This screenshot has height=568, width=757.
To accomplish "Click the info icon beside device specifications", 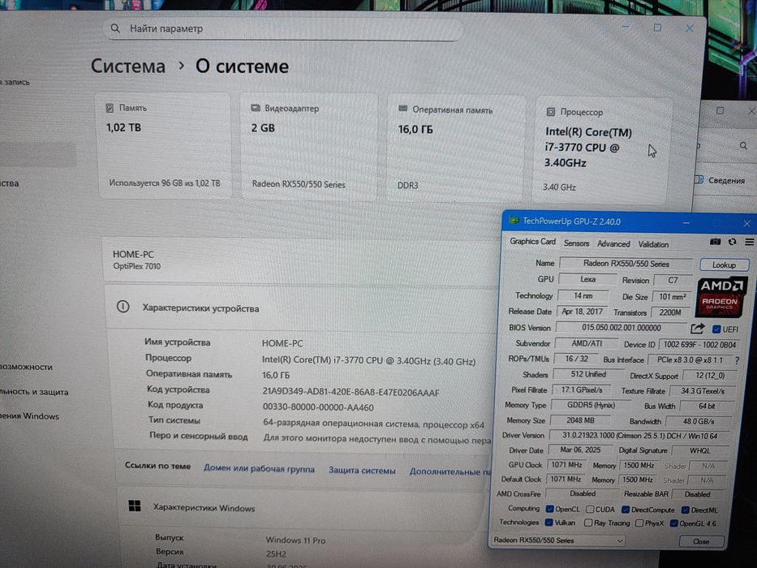I will pos(123,307).
